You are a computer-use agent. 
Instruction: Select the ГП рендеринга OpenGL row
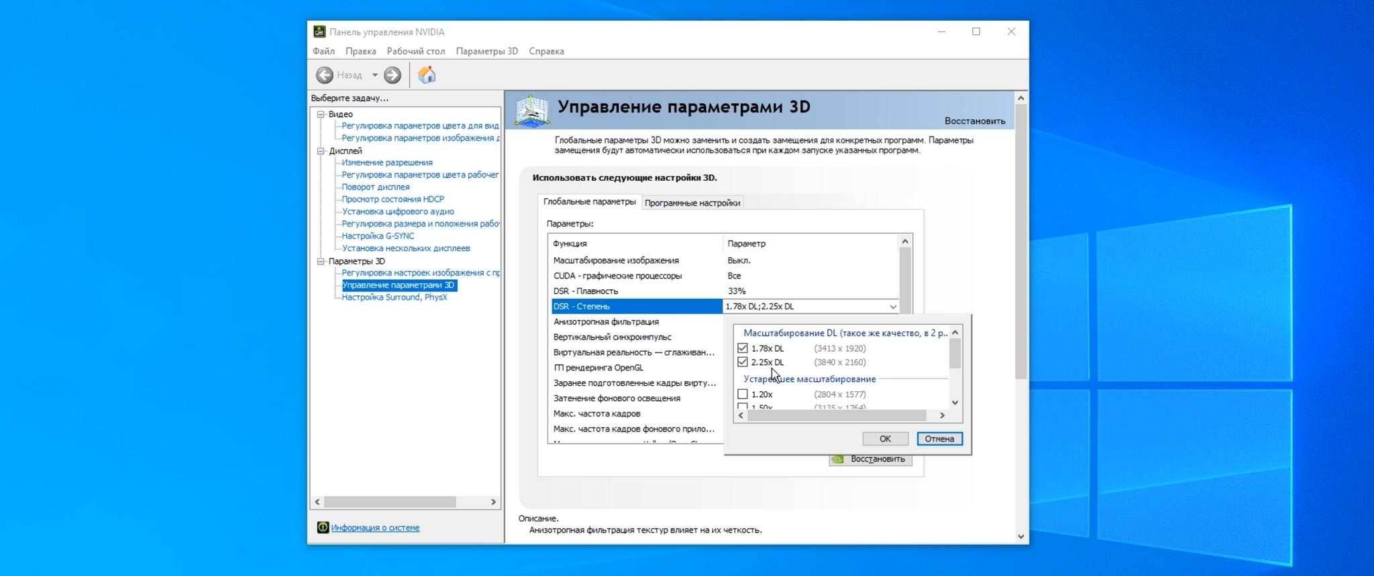637,368
